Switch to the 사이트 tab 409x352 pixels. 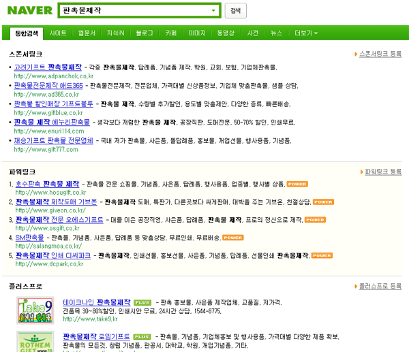click(x=58, y=33)
